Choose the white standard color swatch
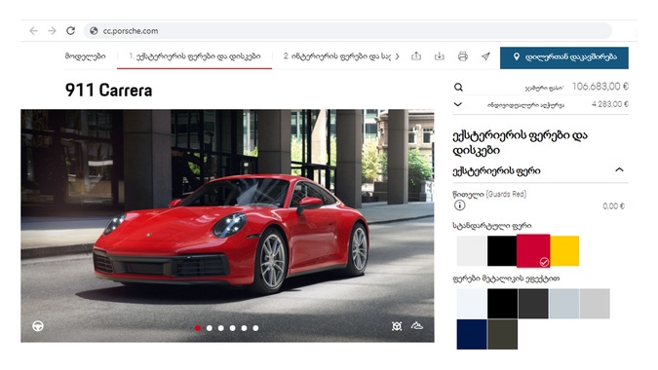The height and width of the screenshot is (370, 658). tap(472, 250)
